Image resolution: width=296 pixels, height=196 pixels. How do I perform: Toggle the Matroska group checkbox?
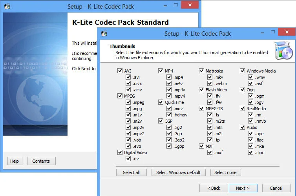point(202,71)
